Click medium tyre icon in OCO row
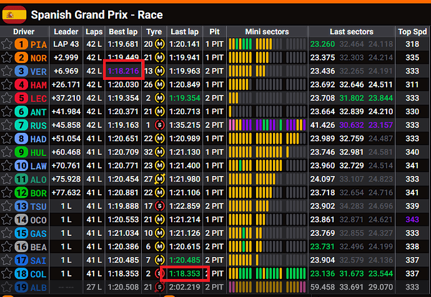The image size is (431, 297). (x=160, y=220)
